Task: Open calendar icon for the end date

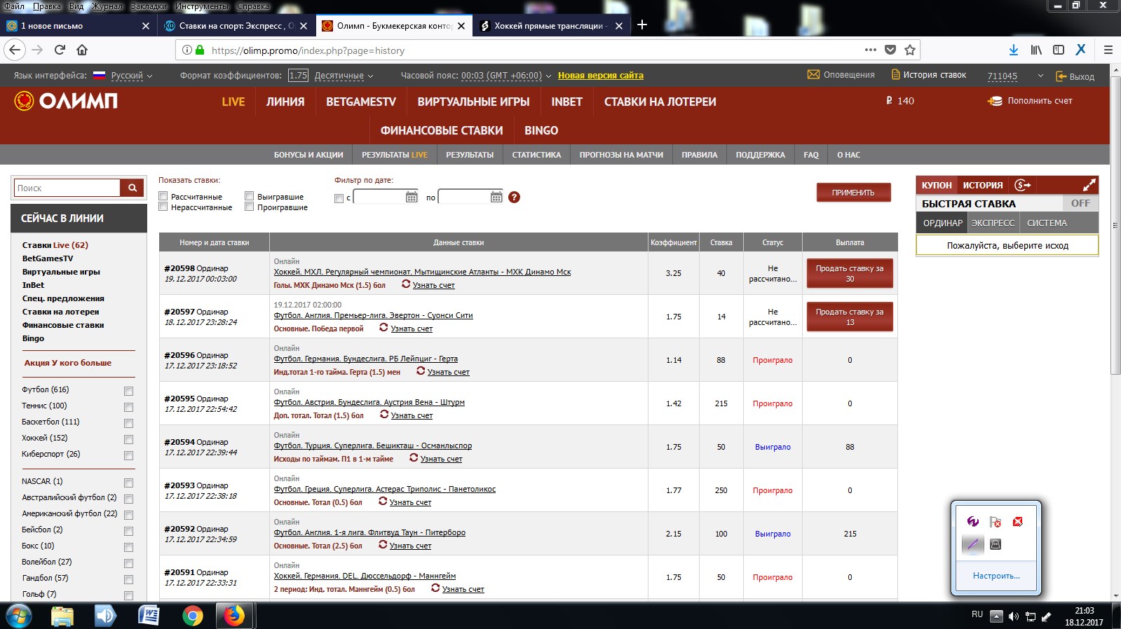Action: (x=496, y=197)
